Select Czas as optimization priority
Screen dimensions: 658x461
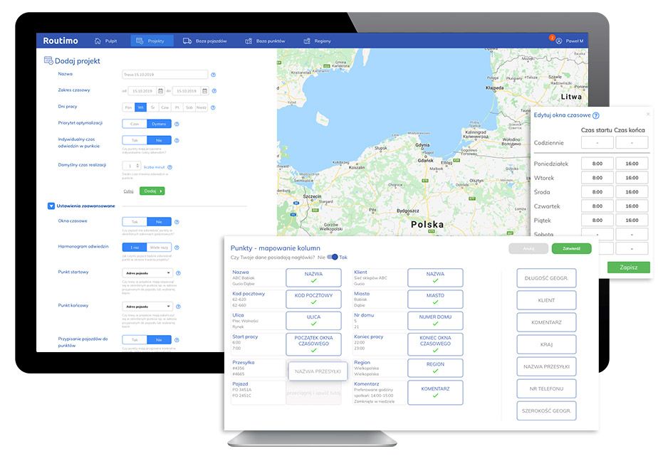pos(135,124)
